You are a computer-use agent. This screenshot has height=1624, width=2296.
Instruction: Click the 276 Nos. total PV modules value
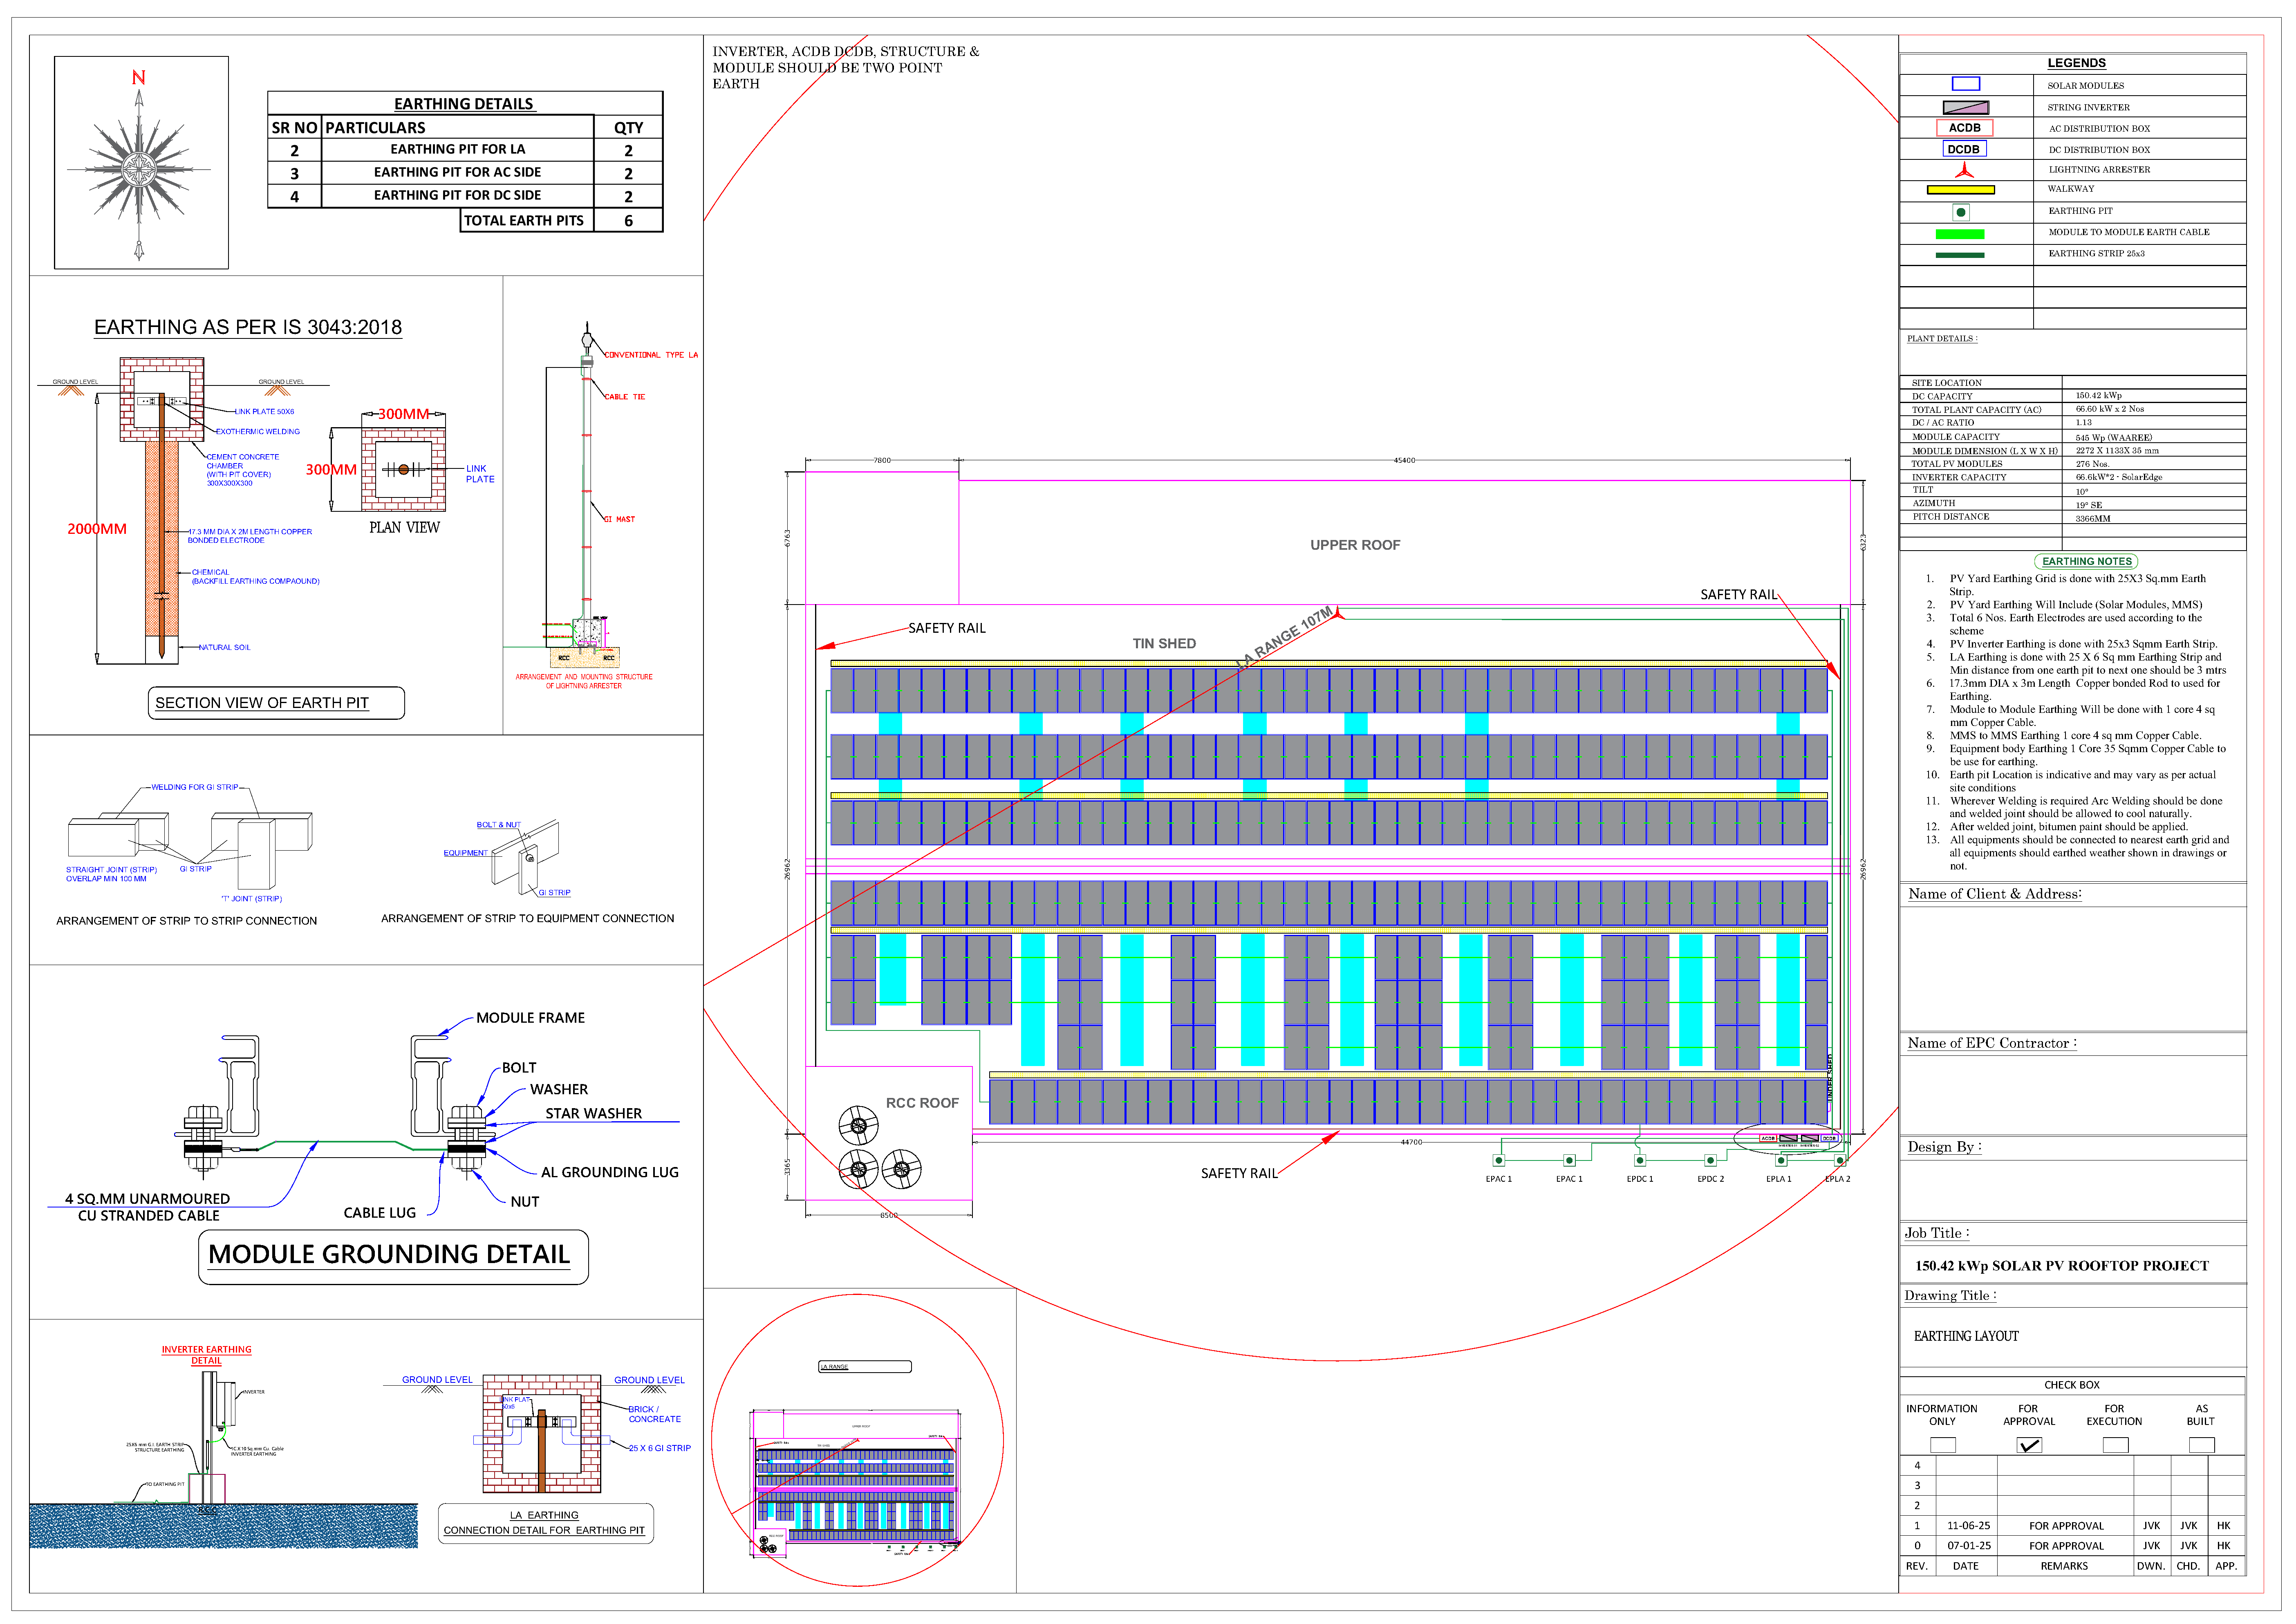click(2092, 464)
